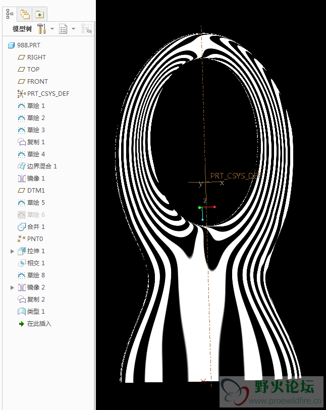Viewport: 326px width, 410px height.
Task: Expand the settings dropdown arrow beside hammer icon
Action: click(52, 29)
